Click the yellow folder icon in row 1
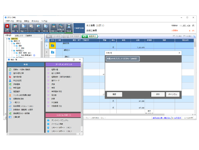The width and height of the screenshot is (199, 150). (53, 45)
